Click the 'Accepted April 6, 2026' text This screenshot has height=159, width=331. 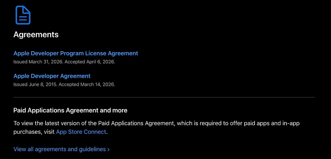pos(90,62)
